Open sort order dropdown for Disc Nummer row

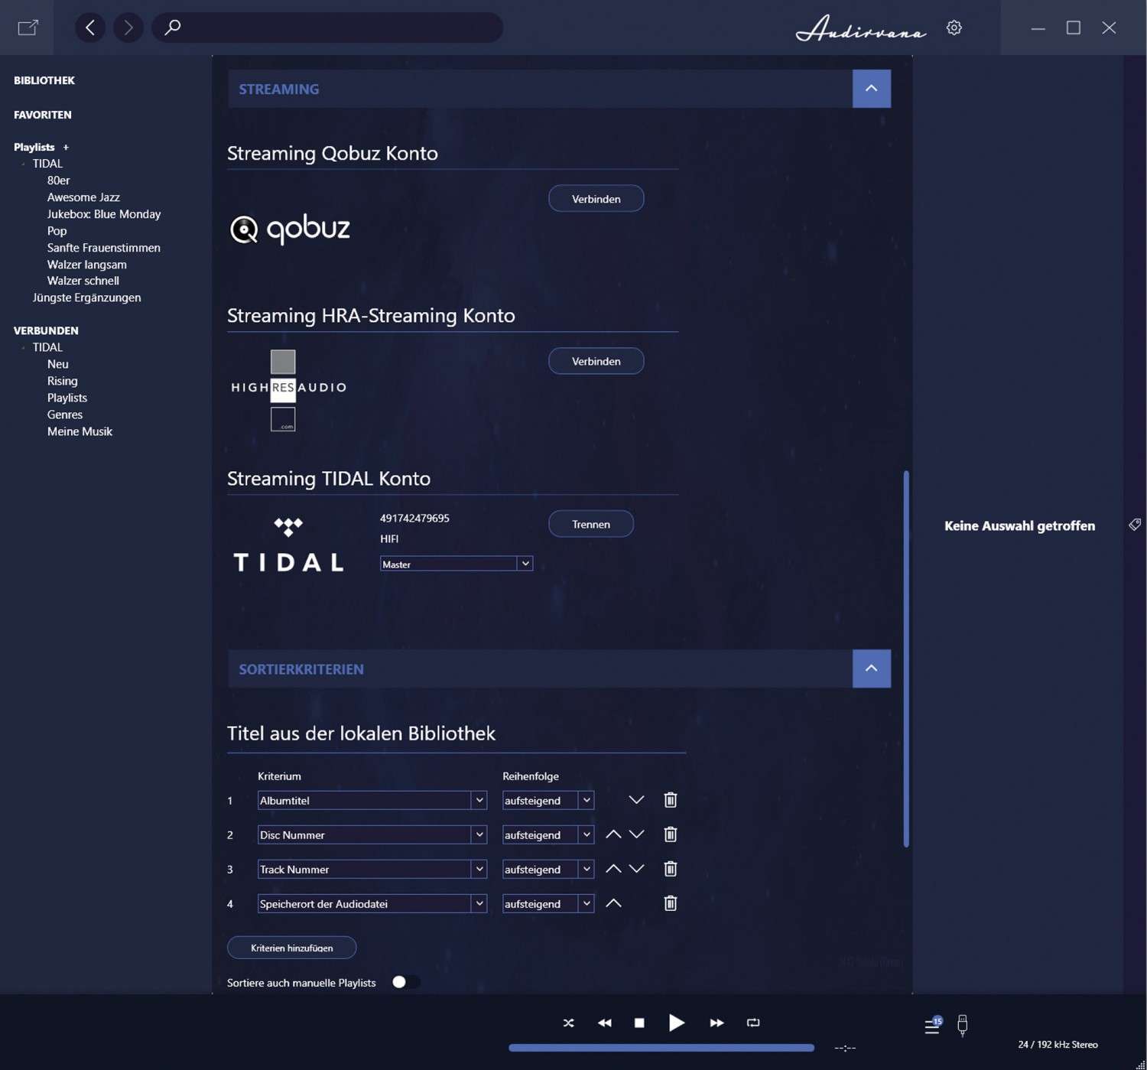tap(548, 834)
